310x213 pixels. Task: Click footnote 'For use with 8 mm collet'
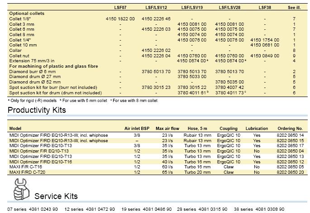[135, 101]
